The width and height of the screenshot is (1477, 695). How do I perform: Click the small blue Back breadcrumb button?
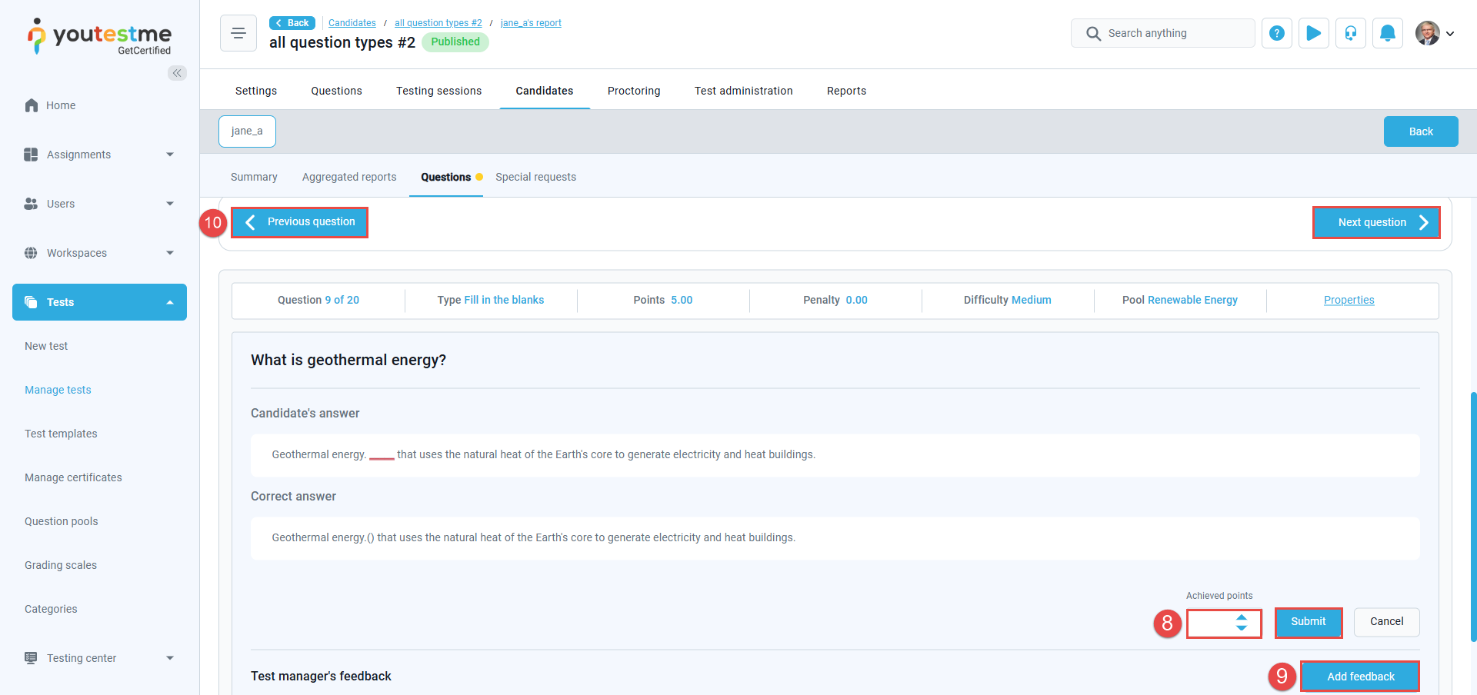[292, 23]
